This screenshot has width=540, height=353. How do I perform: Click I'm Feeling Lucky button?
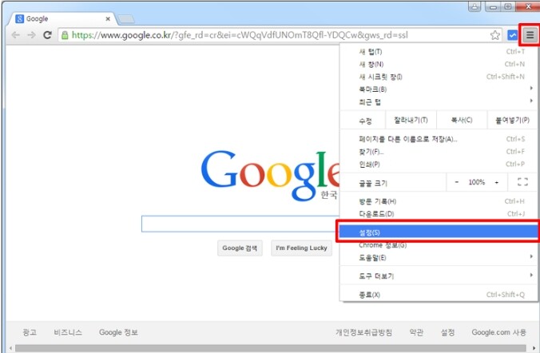click(x=301, y=248)
